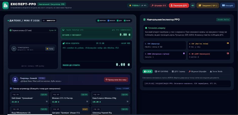Viewport: 238px width, 115px height.
Task: Click the Рулон ОК status text
Action: pyautogui.click(x=52, y=30)
